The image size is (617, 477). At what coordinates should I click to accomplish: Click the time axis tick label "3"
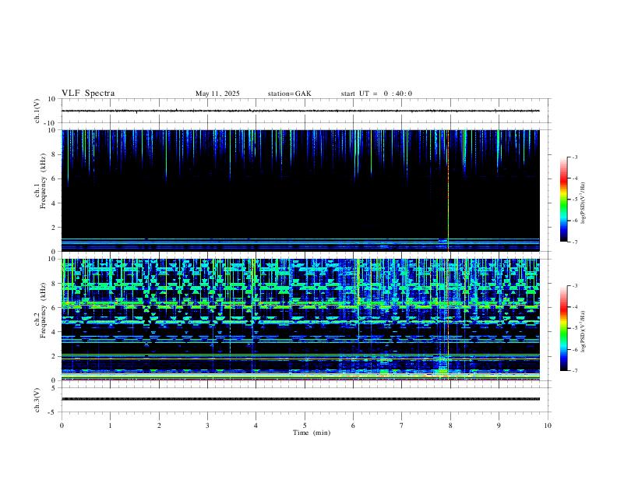(207, 426)
